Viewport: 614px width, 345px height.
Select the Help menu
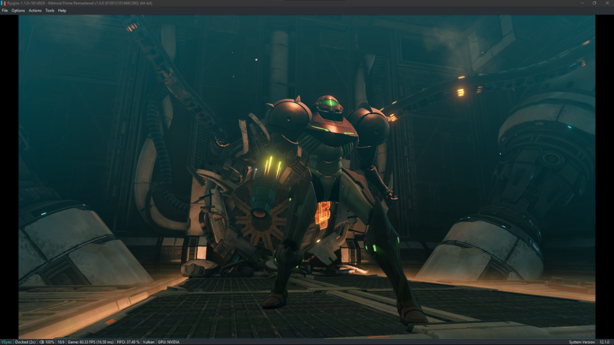[x=62, y=10]
